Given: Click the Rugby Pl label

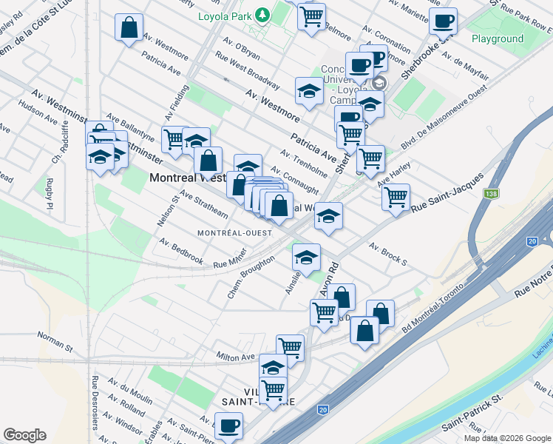Looking at the screenshot, I should [49, 194].
